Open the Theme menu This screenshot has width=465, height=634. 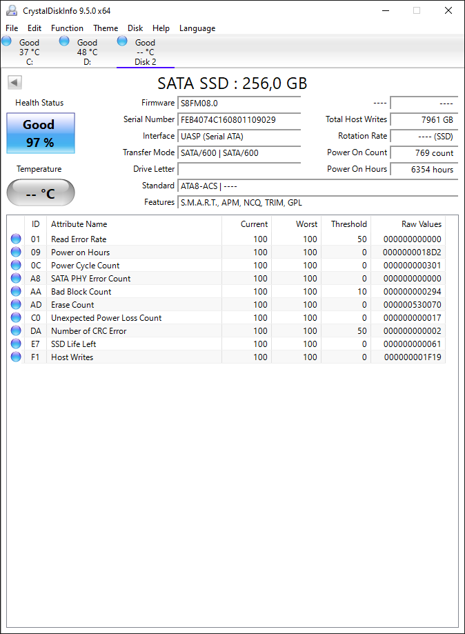click(106, 28)
